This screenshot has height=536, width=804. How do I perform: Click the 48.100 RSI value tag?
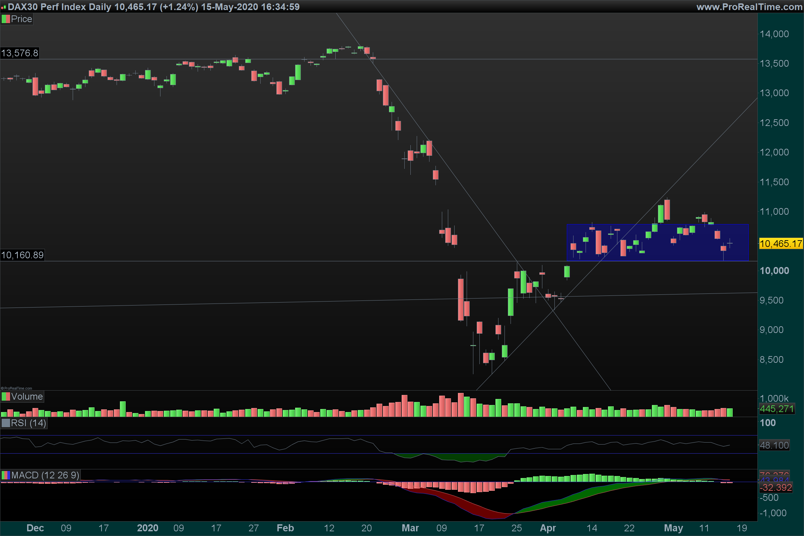pyautogui.click(x=774, y=446)
